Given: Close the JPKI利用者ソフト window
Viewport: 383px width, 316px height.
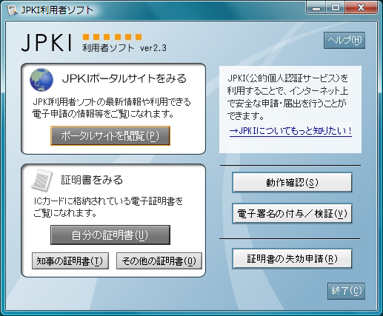Looking at the screenshot, I should [361, 8].
